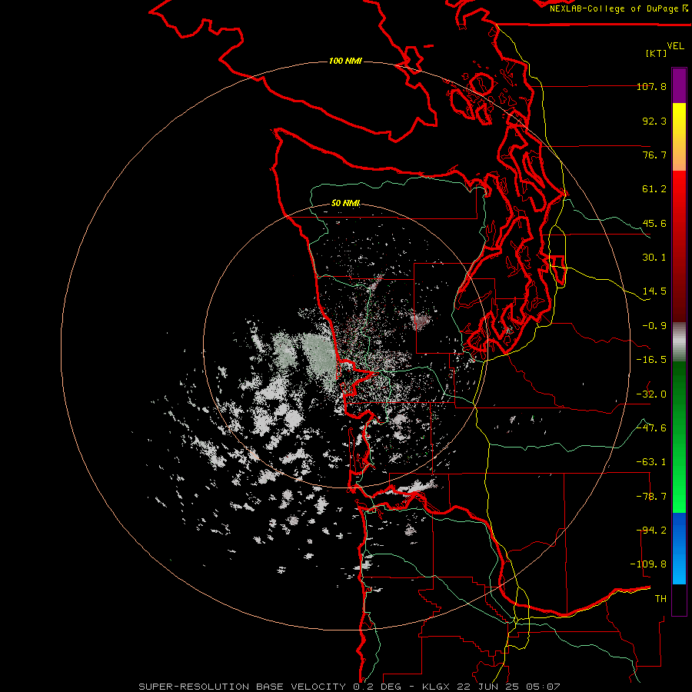
Task: Click the -78.7 velocity scale value
Action: (651, 497)
